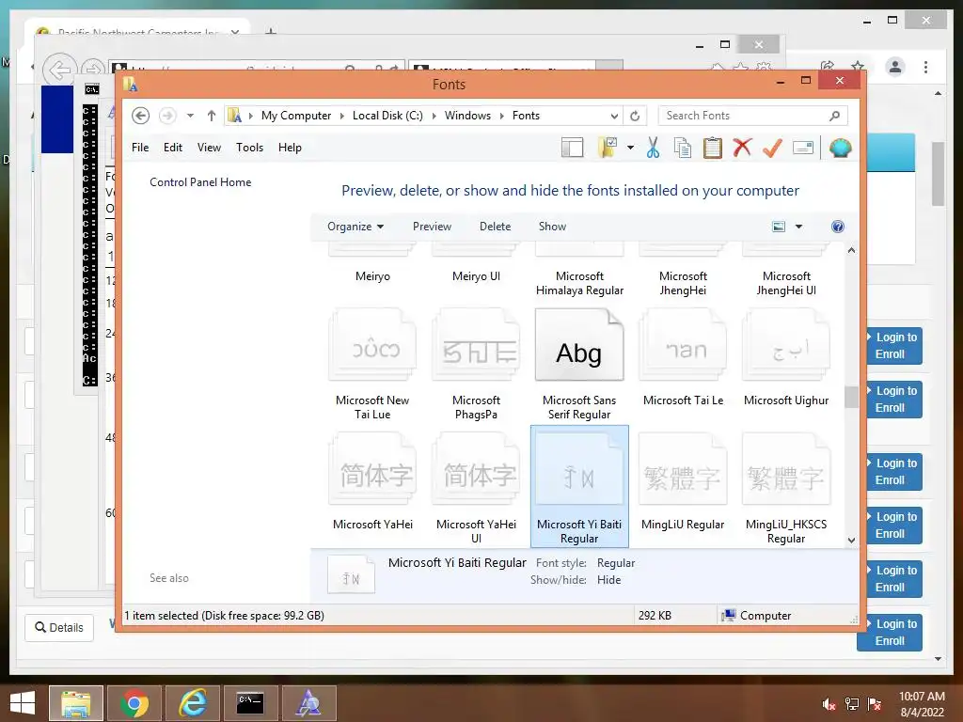Change view with the view icon
The width and height of the screenshot is (963, 722).
(x=778, y=227)
